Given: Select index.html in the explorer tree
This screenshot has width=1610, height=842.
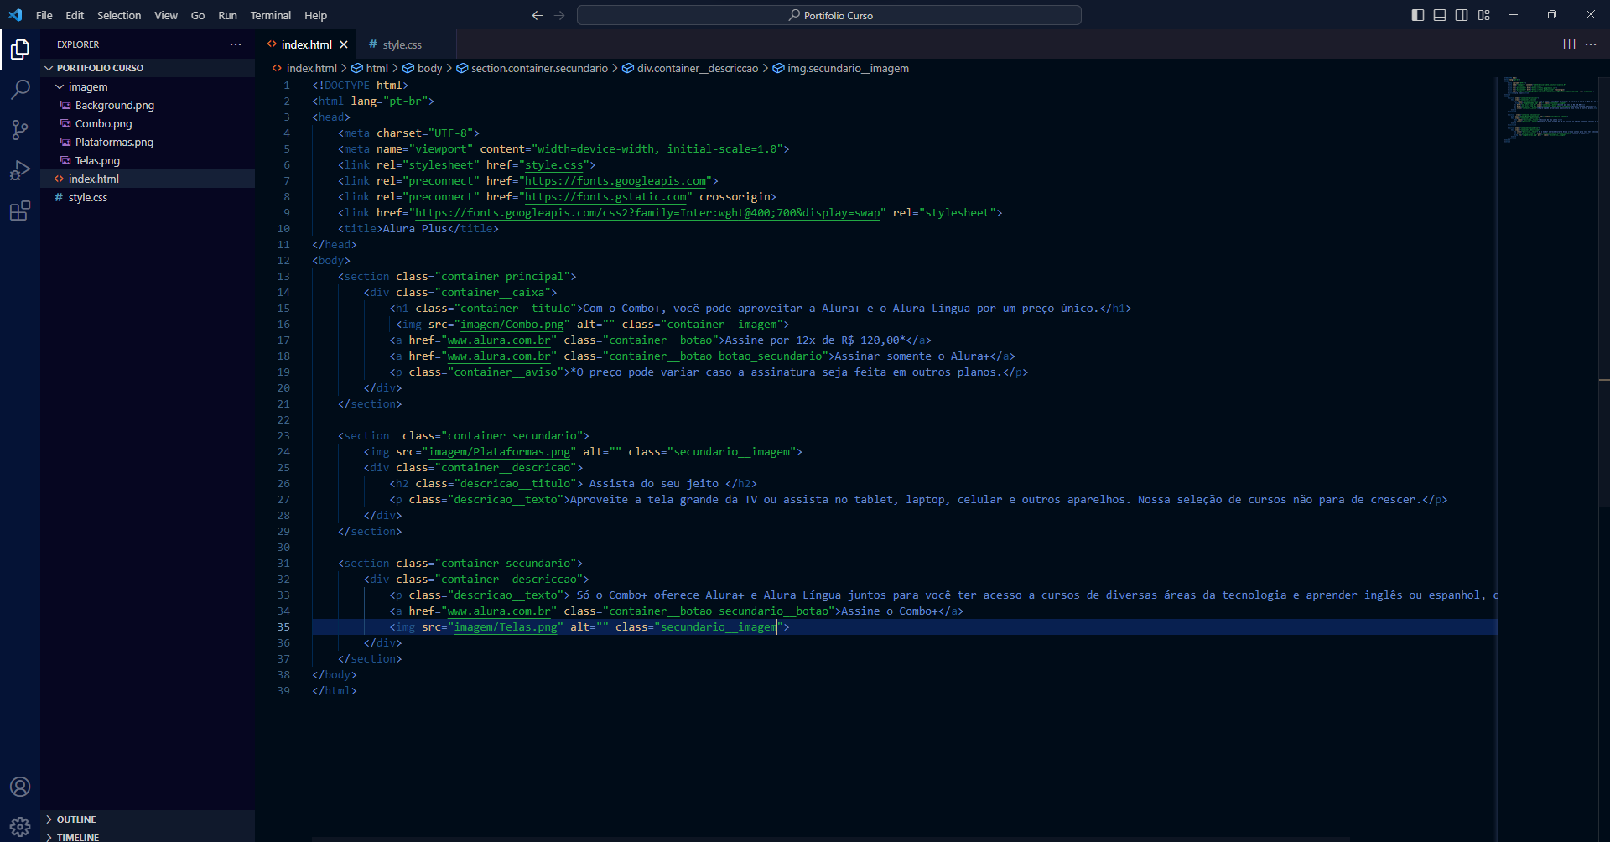Looking at the screenshot, I should click(148, 179).
